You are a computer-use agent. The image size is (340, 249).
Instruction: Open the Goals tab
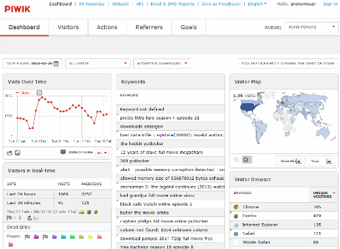(x=188, y=27)
